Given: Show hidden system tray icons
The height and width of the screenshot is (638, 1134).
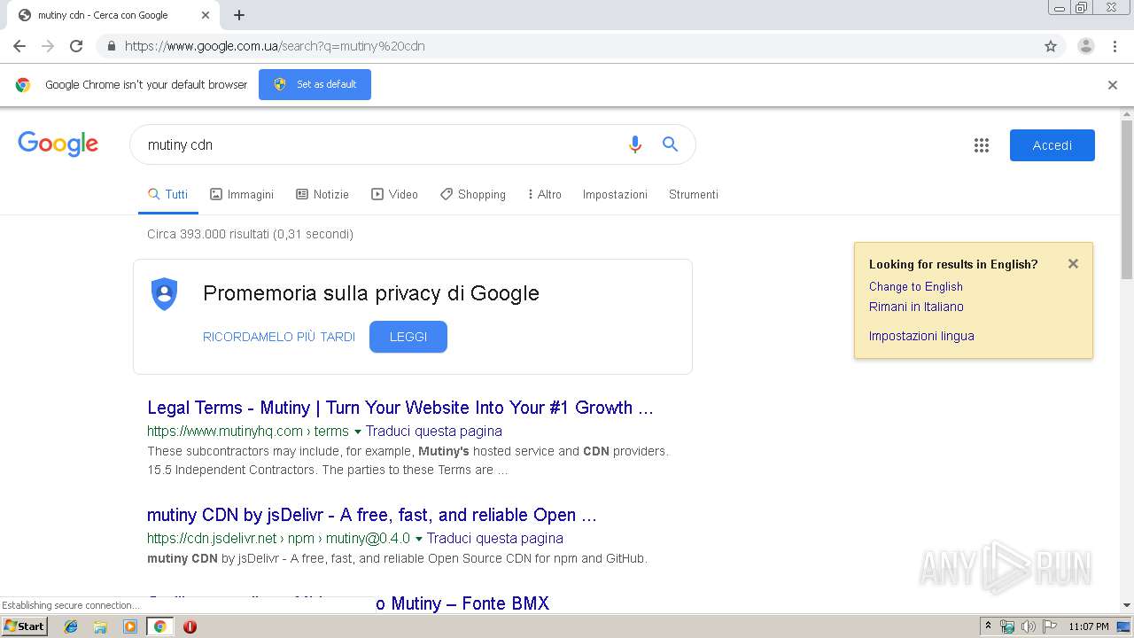Looking at the screenshot, I should pos(988,626).
